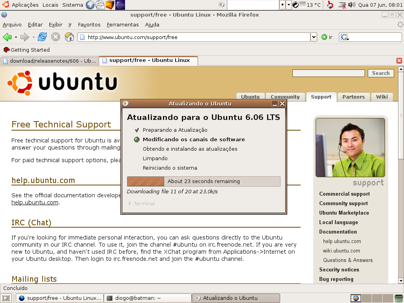Click the dark blue launcher icon in the top panel
Image resolution: width=404 pixels, height=303 pixels.
coord(120,5)
